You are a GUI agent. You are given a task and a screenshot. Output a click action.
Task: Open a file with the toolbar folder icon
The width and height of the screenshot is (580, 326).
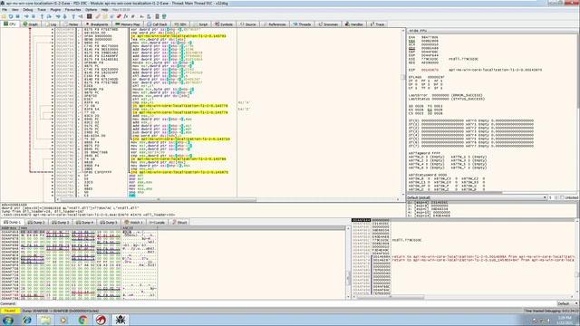[4, 16]
